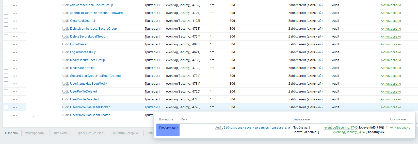This screenshot has width=418, height=144.
Task: Show triggers for AddMemberLocalSecureGroup item
Action: point(151,5)
